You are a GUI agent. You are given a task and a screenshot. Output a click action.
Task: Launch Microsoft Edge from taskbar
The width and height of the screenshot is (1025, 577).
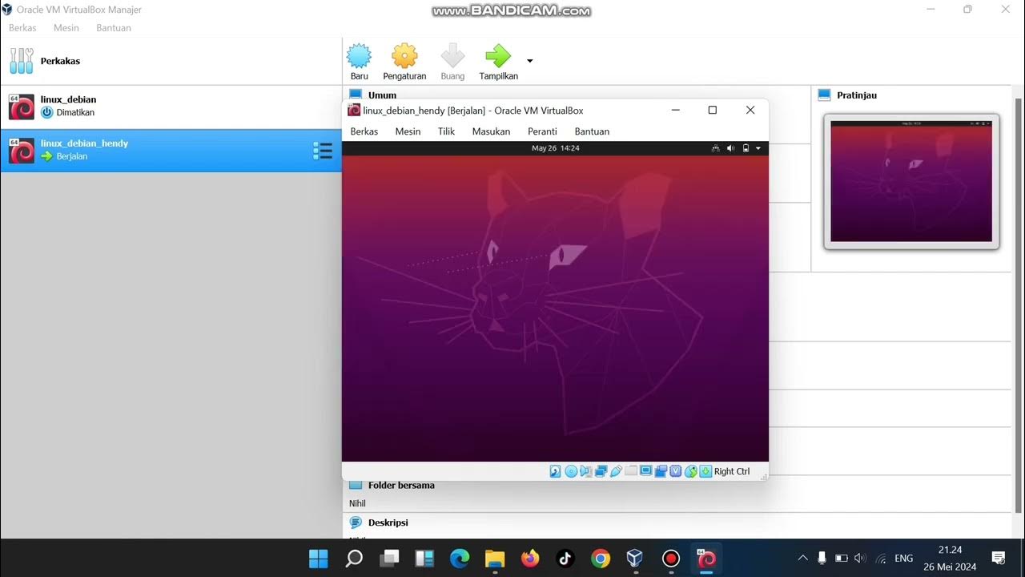coord(460,559)
